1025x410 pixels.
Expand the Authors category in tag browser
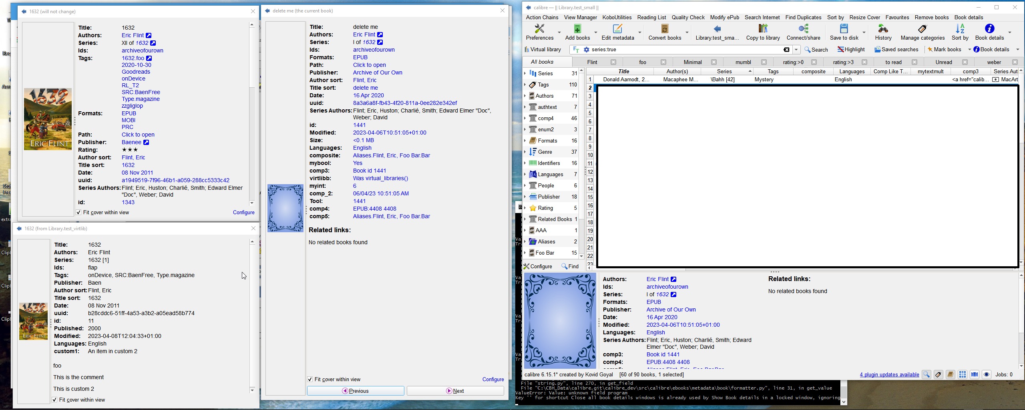[x=525, y=96]
